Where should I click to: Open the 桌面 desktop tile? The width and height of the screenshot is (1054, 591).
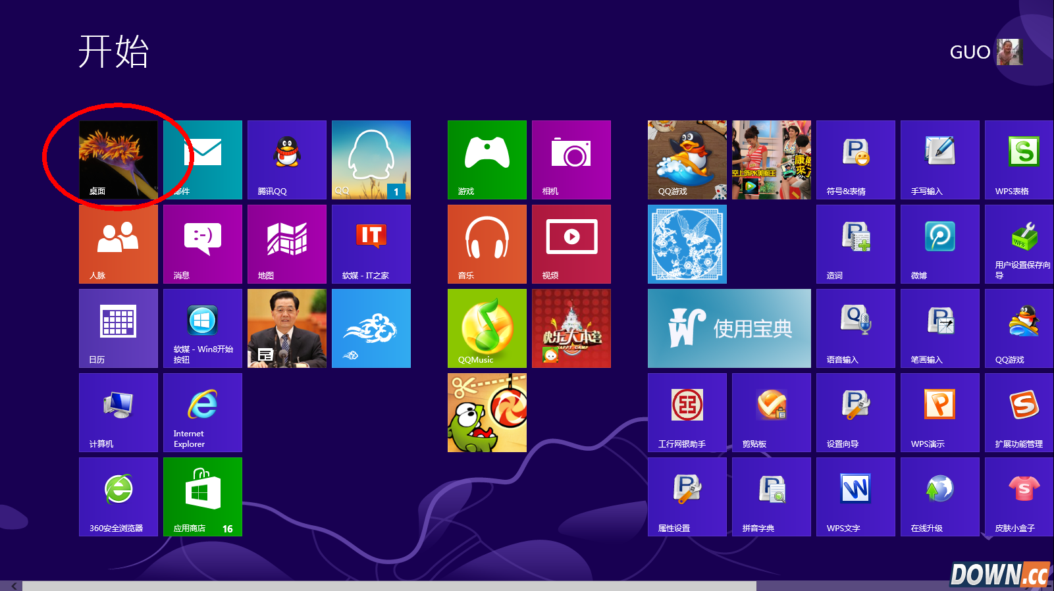coord(119,160)
